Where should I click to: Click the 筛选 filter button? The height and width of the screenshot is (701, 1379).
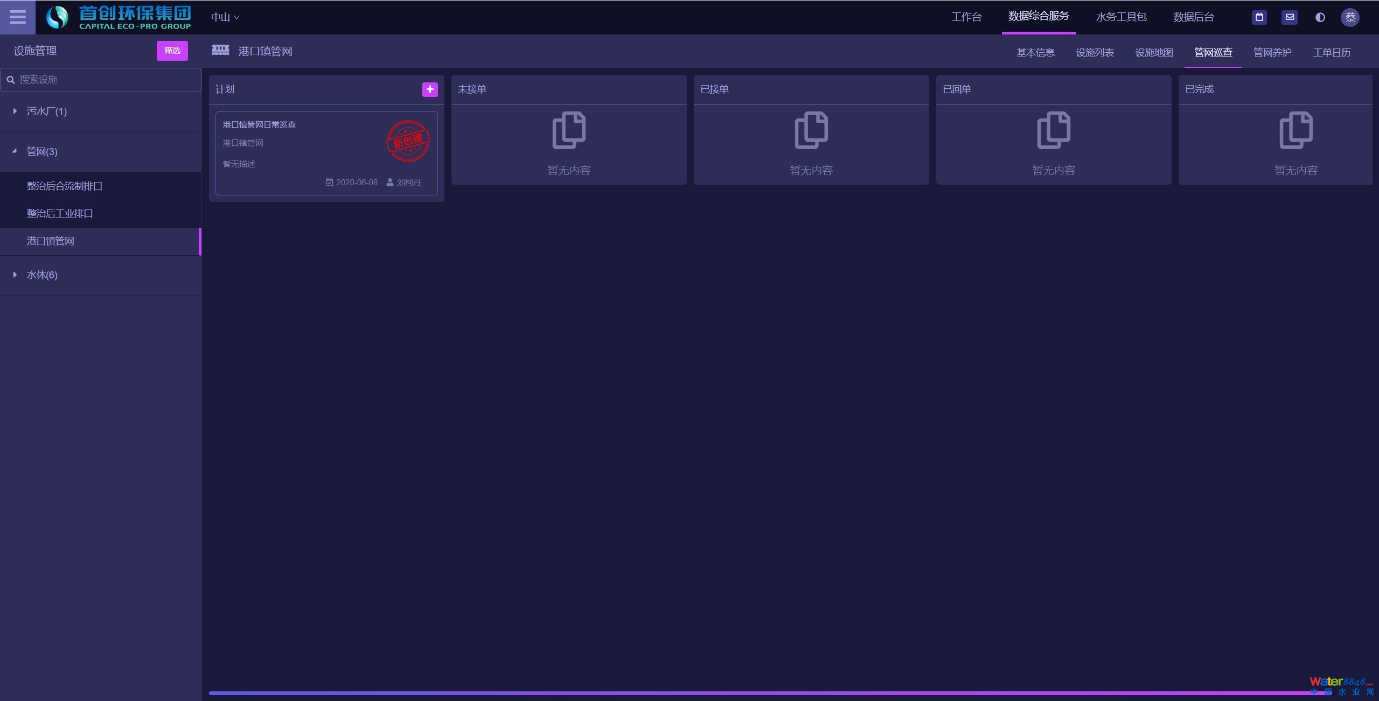point(172,51)
